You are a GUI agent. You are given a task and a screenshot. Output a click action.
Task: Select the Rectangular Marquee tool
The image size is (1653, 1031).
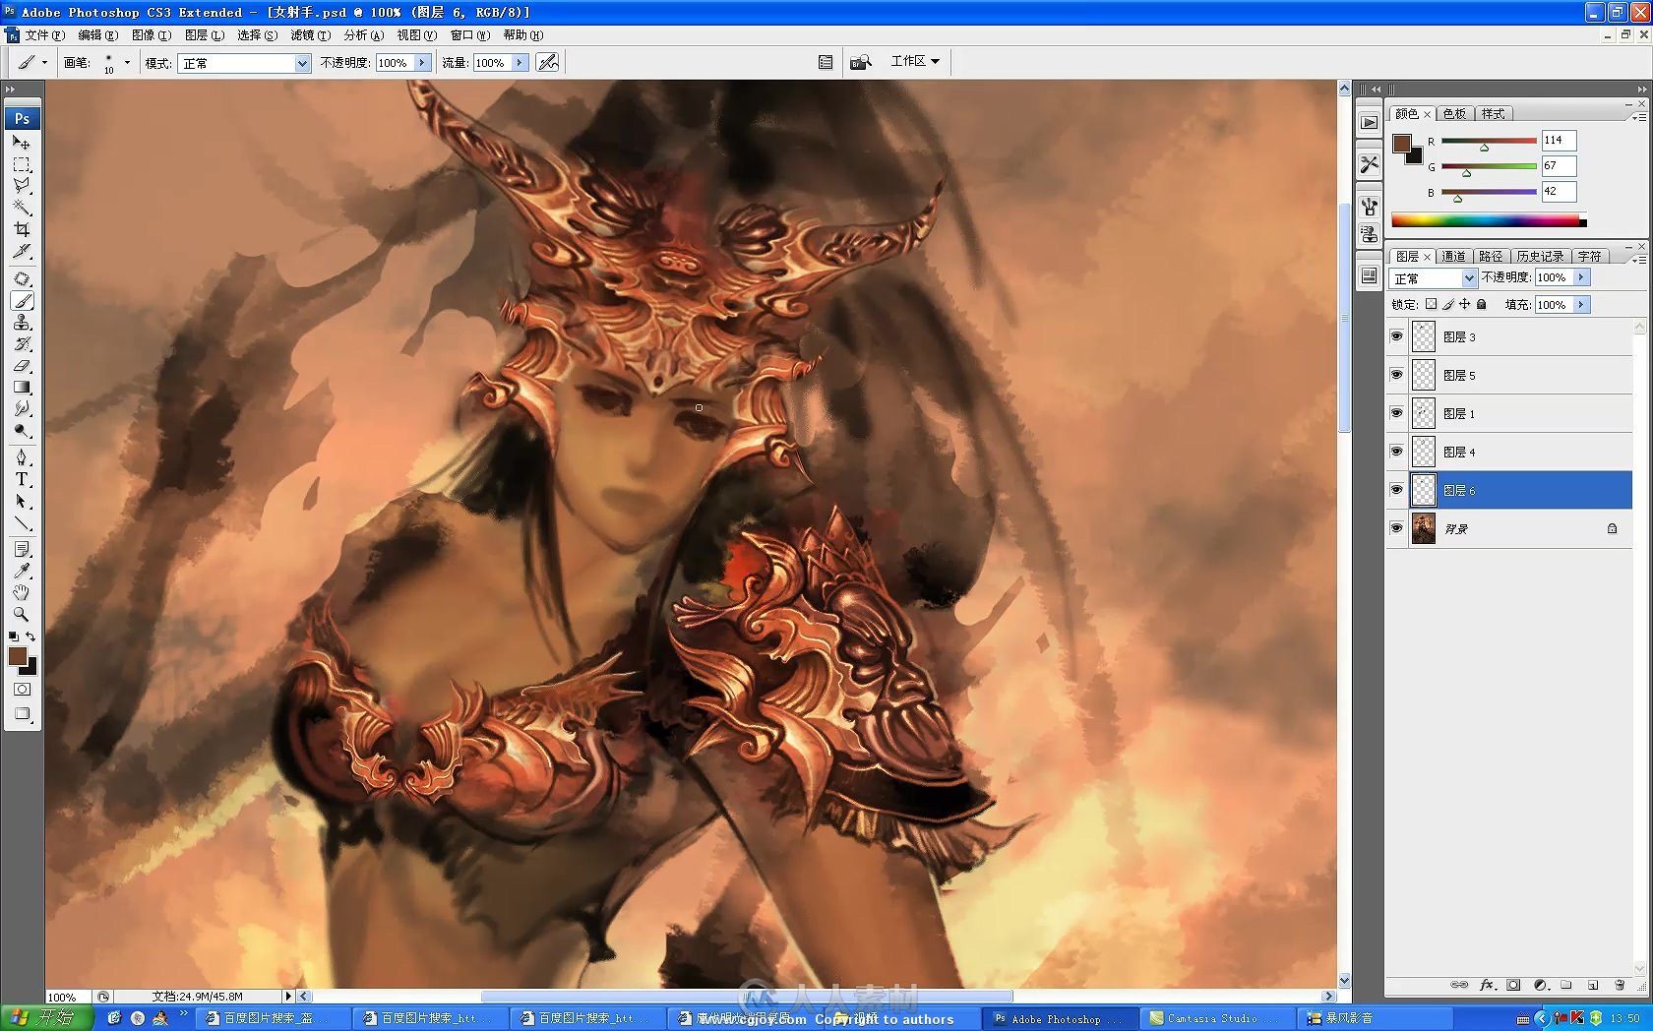22,163
